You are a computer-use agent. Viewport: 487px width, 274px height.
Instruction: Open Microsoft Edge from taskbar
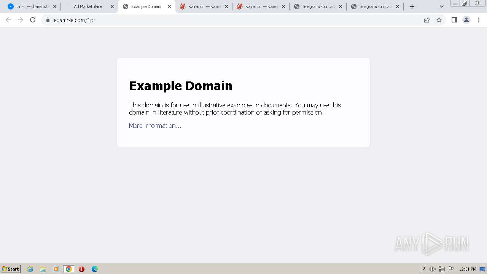pyautogui.click(x=95, y=269)
